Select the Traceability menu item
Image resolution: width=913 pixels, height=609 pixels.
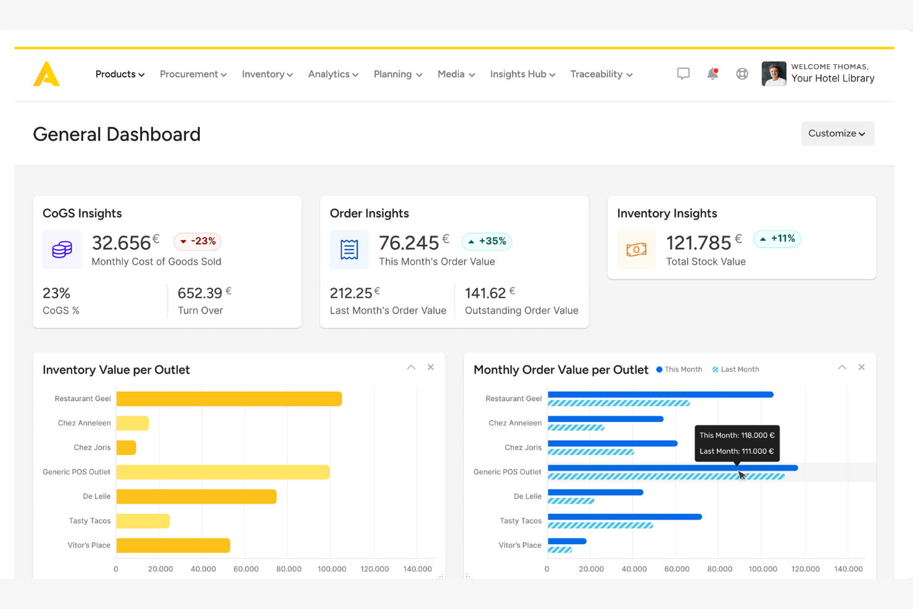(x=601, y=74)
